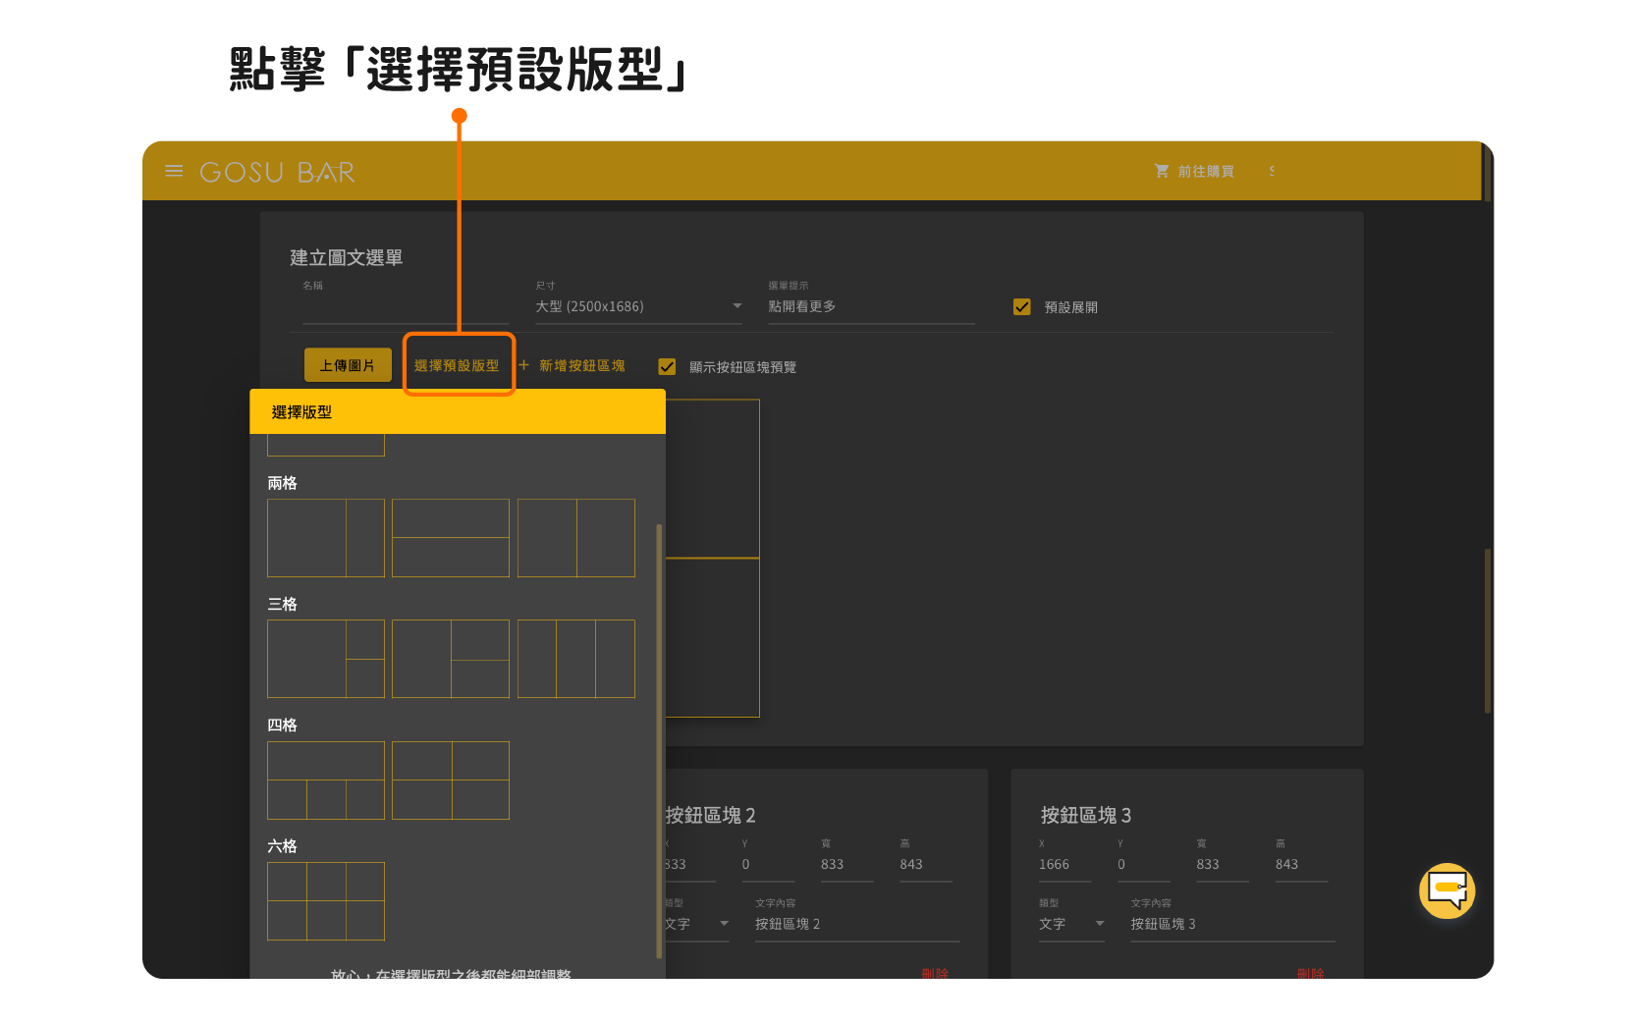Choose the three vertical columns layout
Screen dimensions: 1637x1023
pyautogui.click(x=575, y=659)
